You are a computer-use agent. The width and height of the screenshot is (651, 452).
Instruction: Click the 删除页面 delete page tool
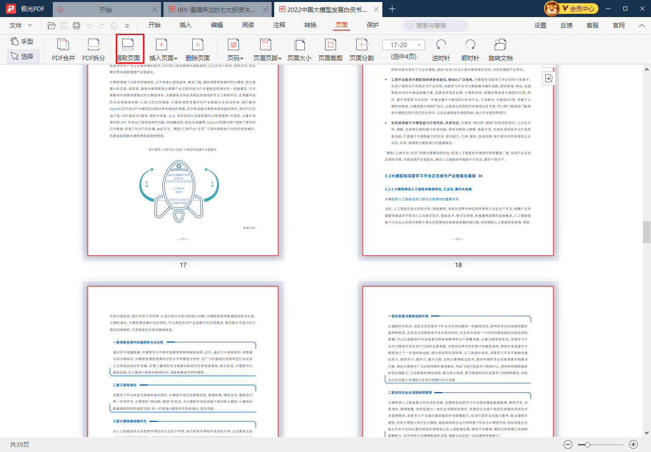click(198, 50)
